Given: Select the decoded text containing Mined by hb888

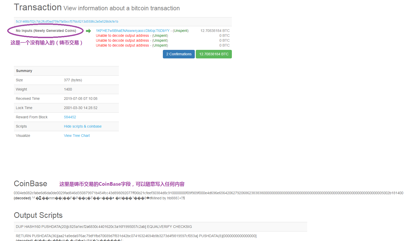Looking at the screenshot, I should tap(99, 198).
